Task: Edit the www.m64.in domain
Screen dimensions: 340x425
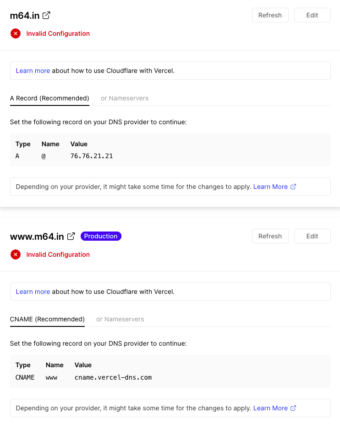Action: coord(312,236)
